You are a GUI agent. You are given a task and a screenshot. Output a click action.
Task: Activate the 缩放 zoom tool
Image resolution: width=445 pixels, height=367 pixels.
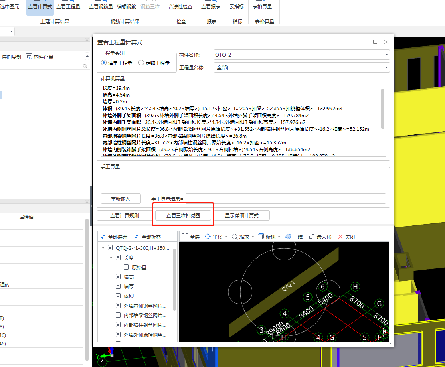click(241, 237)
